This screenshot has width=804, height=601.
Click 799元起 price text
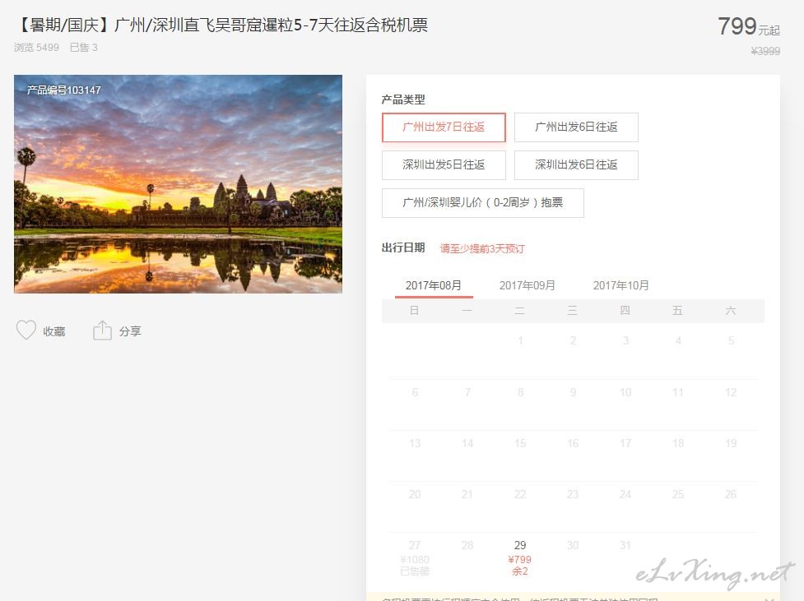point(749,26)
